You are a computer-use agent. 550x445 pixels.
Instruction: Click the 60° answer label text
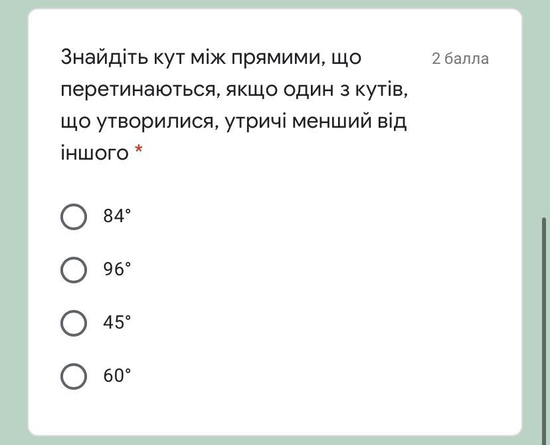click(x=117, y=375)
